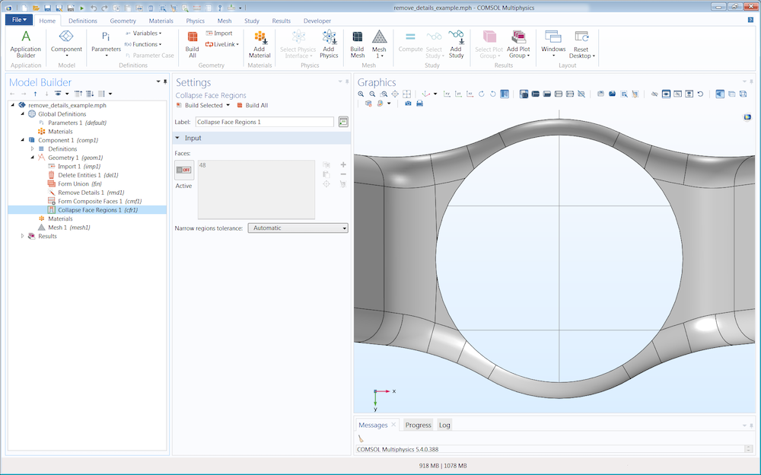The height and width of the screenshot is (475, 761).
Task: Click the green run arrow in title toolbar
Action: [81, 8]
